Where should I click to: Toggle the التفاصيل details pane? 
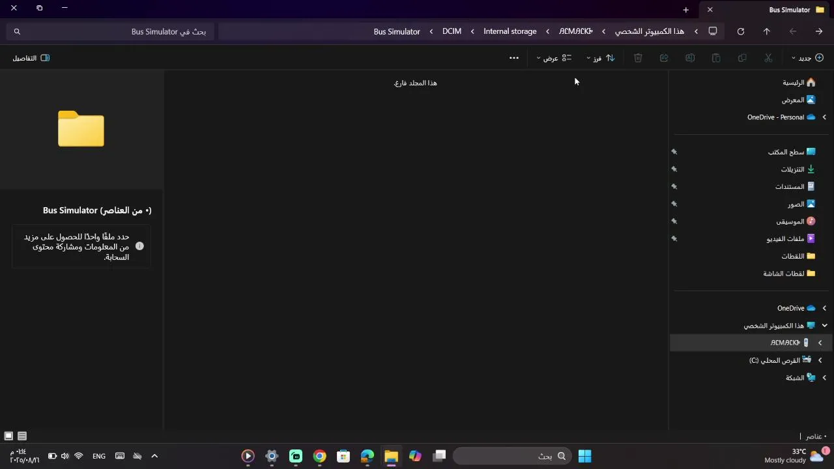tap(31, 58)
